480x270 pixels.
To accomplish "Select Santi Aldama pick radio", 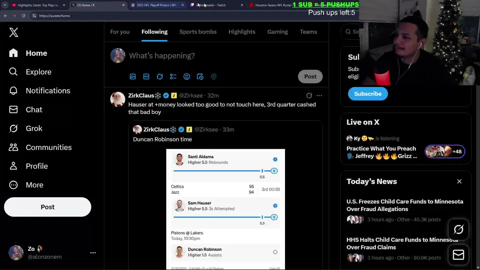I will (275, 159).
